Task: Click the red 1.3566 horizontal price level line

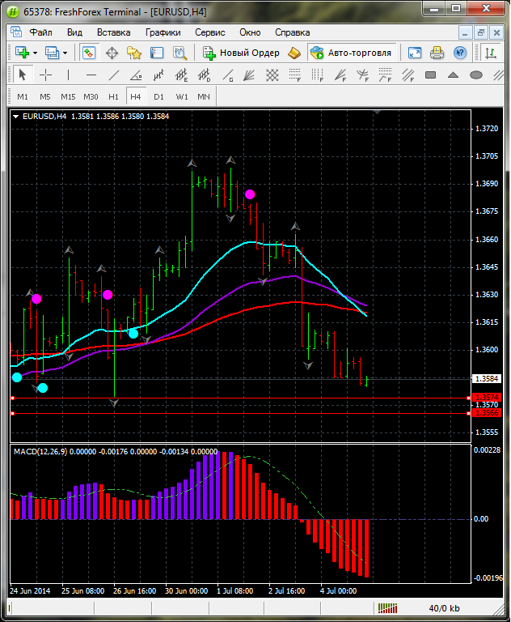Action: click(x=243, y=413)
